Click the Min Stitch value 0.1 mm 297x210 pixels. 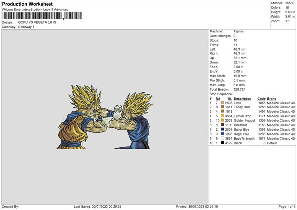pyautogui.click(x=239, y=80)
